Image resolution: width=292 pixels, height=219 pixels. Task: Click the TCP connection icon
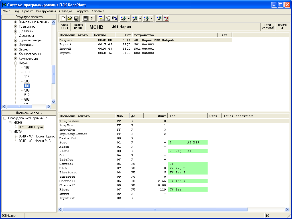click(146, 19)
